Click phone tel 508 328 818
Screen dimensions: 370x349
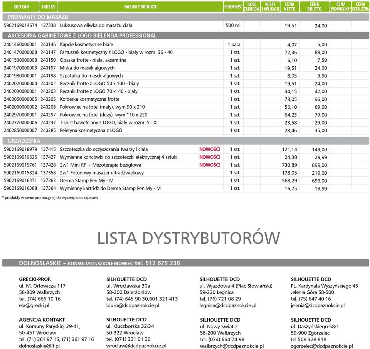click(308, 339)
